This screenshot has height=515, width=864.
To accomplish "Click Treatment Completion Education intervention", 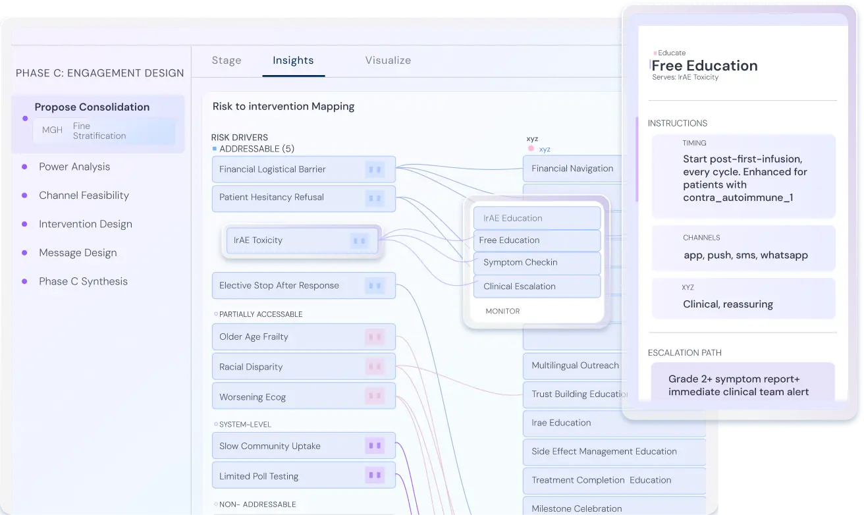I will 614,480.
